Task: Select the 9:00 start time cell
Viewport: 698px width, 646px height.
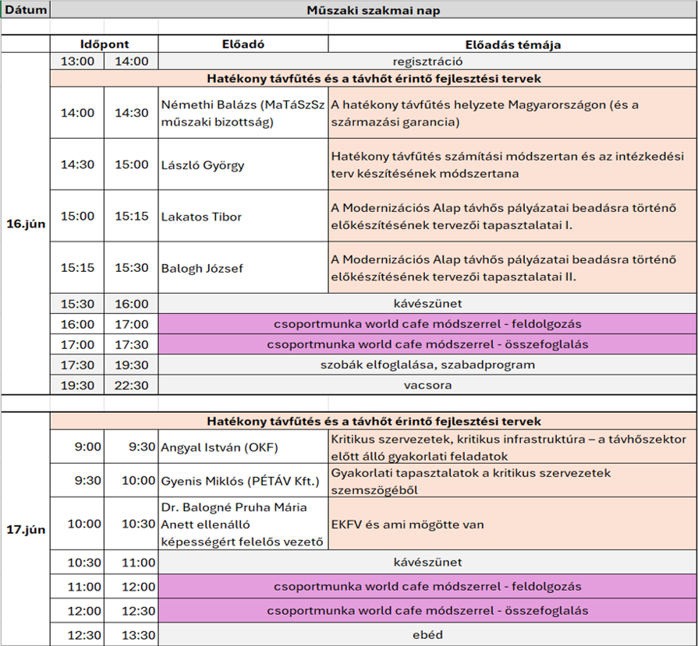Action: pos(77,447)
